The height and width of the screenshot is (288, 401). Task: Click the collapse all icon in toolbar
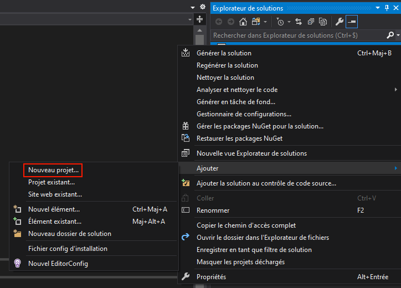310,22
